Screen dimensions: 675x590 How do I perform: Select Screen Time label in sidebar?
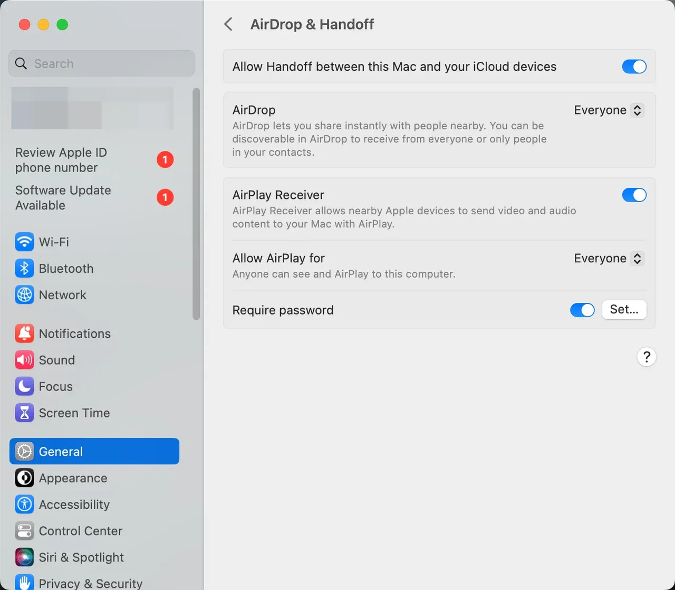click(74, 413)
